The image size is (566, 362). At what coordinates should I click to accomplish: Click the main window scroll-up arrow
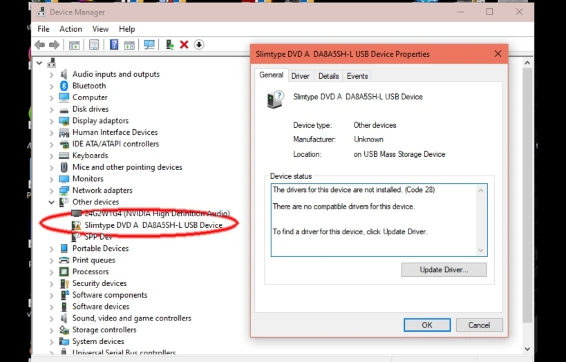click(x=527, y=63)
